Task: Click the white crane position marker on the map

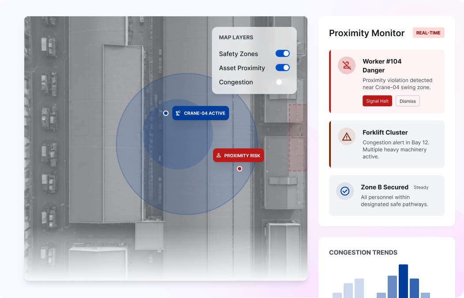Action: [x=166, y=113]
